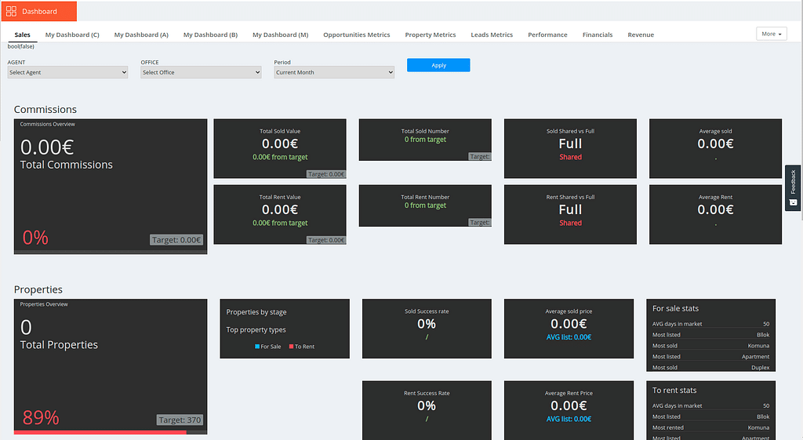The width and height of the screenshot is (803, 440).
Task: Go to Opportunities Metrics tab
Action: coord(356,35)
